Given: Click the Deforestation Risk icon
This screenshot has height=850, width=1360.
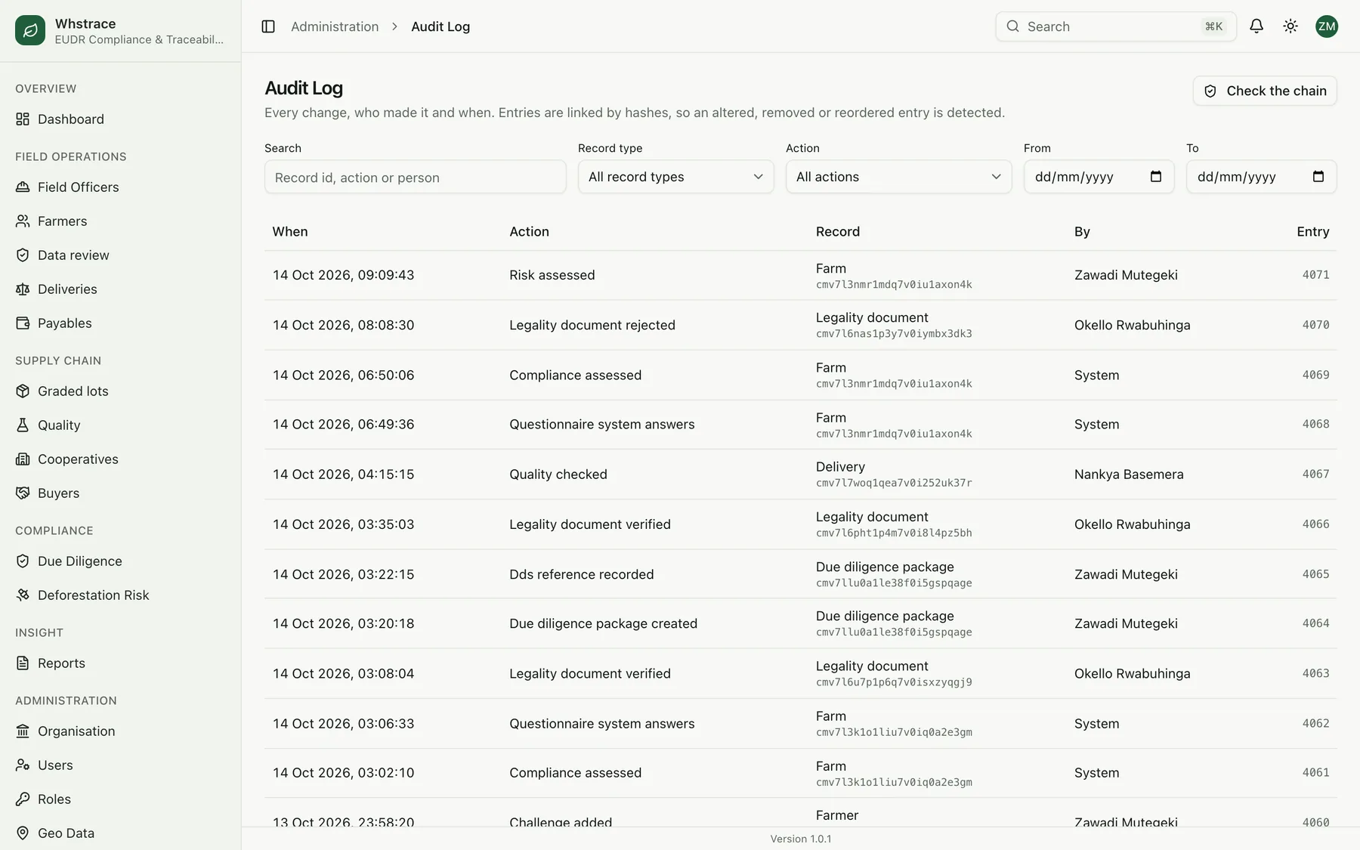Looking at the screenshot, I should (x=23, y=595).
